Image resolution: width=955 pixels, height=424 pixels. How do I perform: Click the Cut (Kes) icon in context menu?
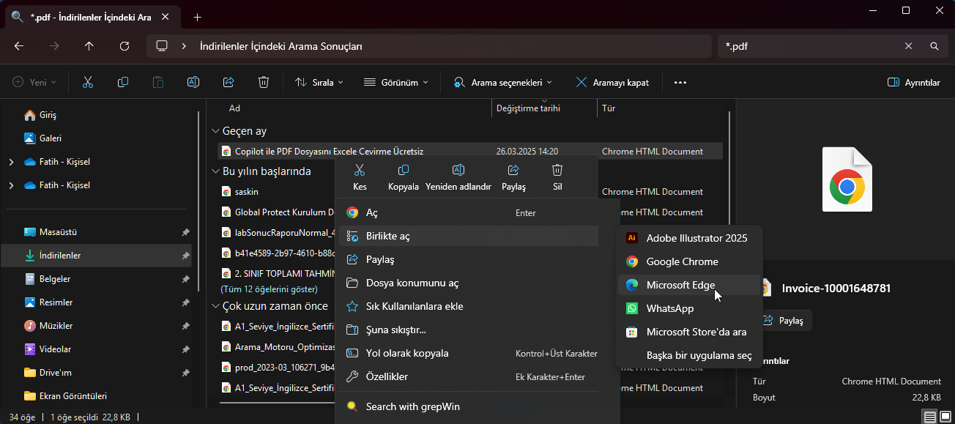tap(360, 177)
